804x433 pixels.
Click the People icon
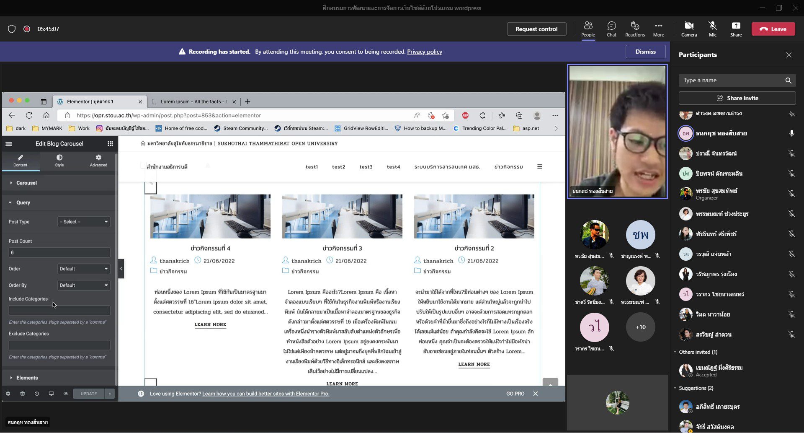pos(588,29)
